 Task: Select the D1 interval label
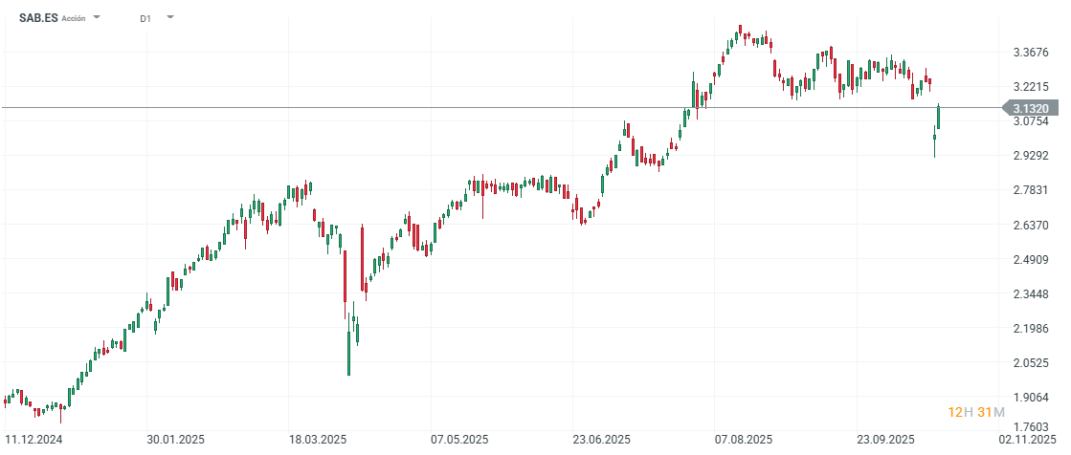tap(145, 18)
